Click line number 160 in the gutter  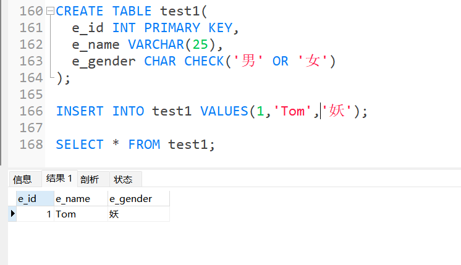point(31,11)
